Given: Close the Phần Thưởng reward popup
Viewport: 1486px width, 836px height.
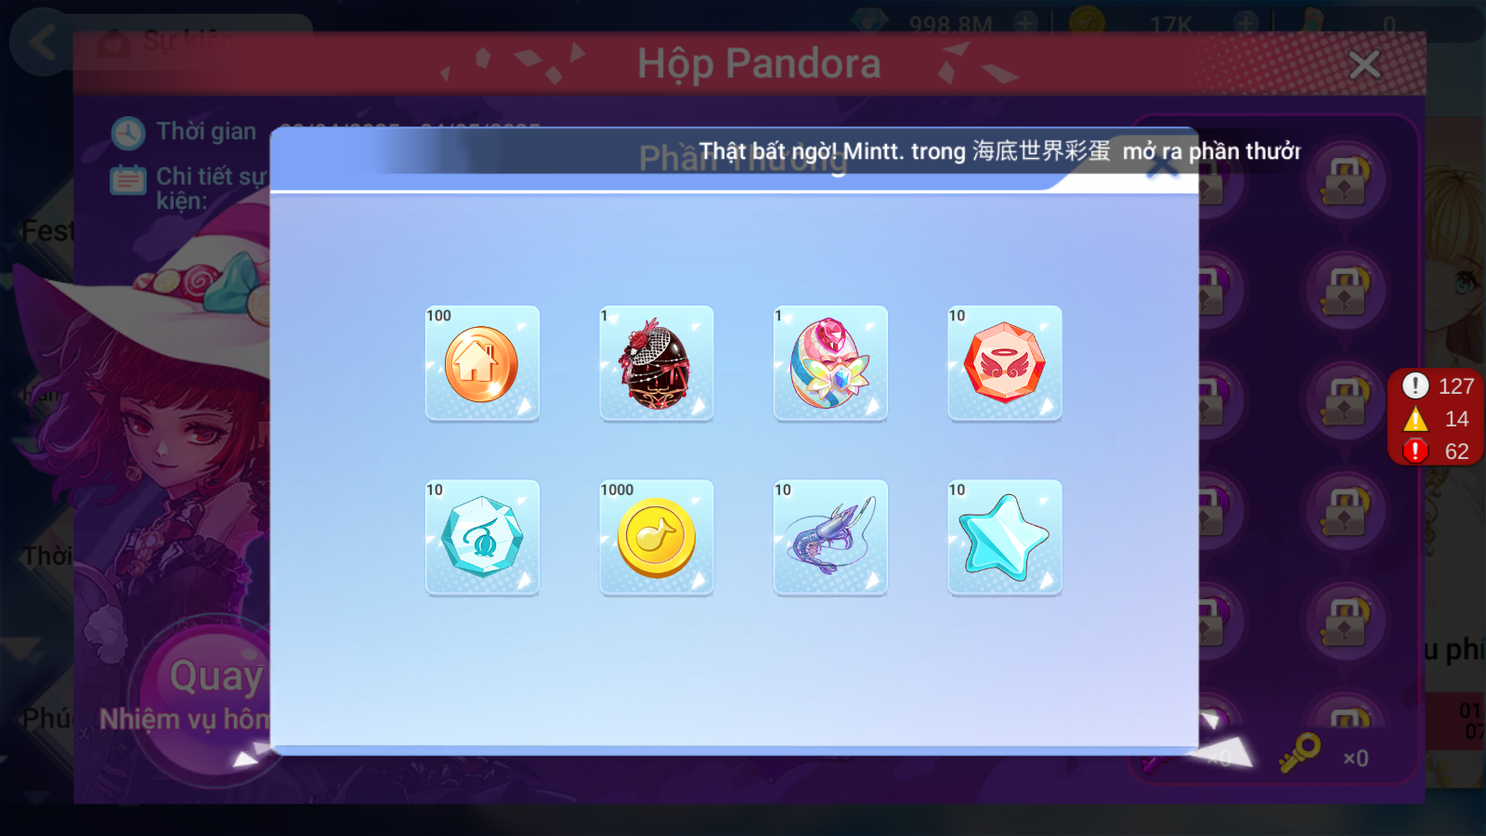Looking at the screenshot, I should pyautogui.click(x=1162, y=164).
